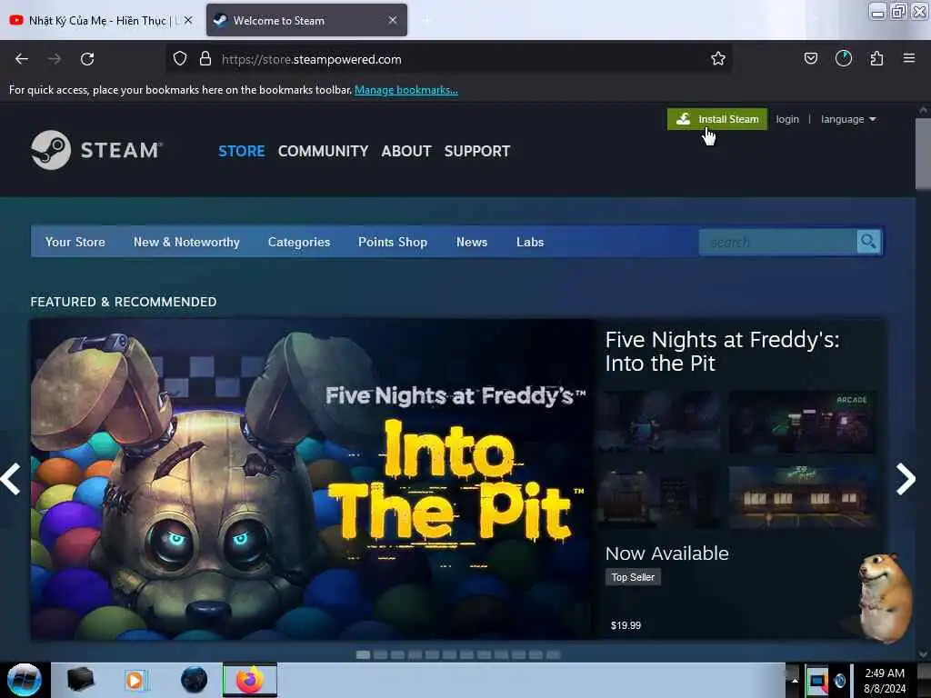Click the $19.99 price

coord(626,625)
